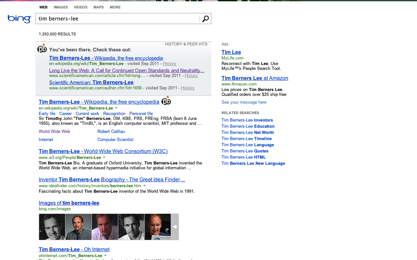Expand dropdown arrow after ohinternet.com result URL

pyautogui.click(x=106, y=255)
